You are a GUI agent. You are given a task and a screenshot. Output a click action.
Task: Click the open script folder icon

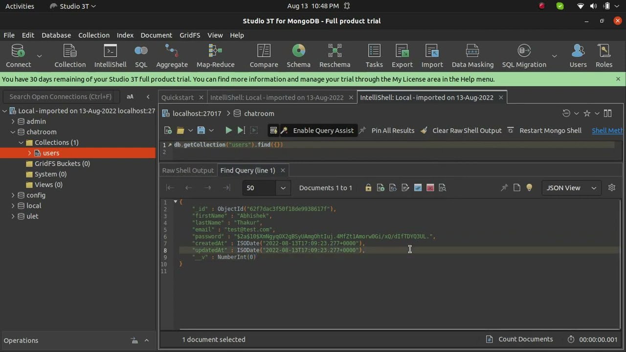180,131
